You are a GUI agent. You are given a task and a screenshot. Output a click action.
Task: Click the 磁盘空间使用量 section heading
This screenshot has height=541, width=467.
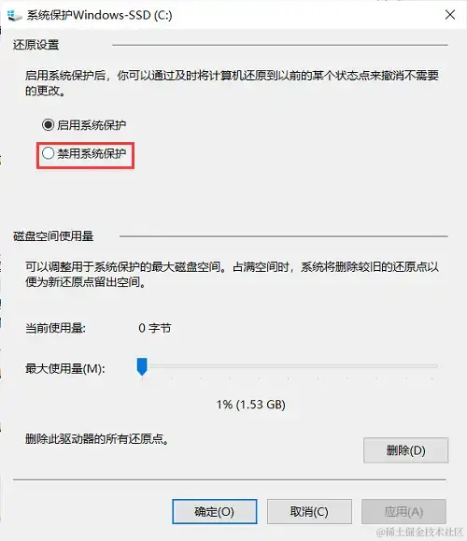pyautogui.click(x=53, y=236)
